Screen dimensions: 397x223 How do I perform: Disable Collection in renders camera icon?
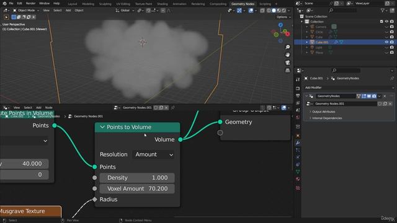click(x=391, y=22)
